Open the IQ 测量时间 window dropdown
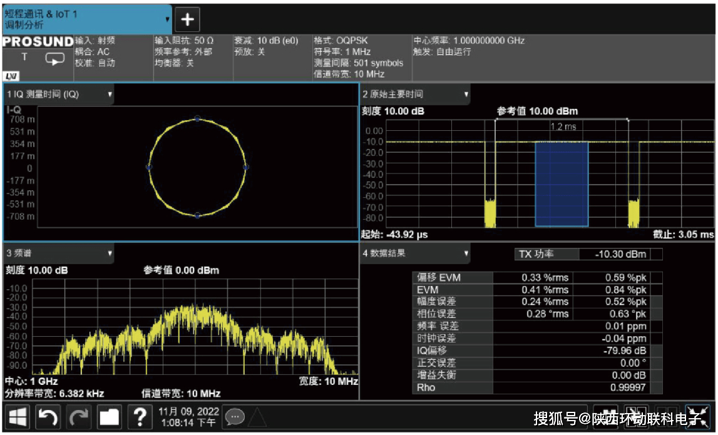The image size is (718, 435). 110,95
